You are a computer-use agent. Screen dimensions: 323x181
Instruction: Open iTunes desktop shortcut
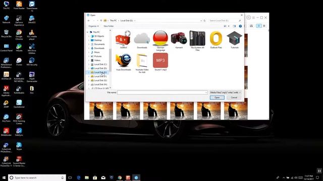tap(19, 62)
